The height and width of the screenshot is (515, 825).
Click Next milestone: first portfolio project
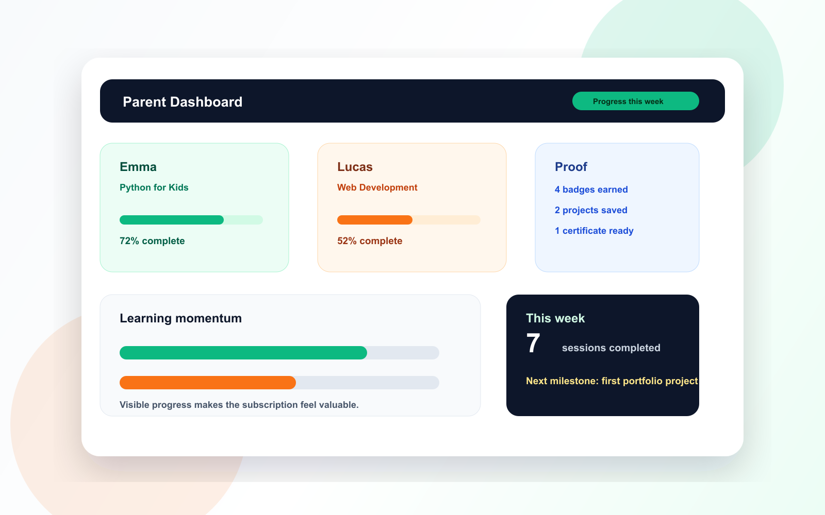click(x=612, y=381)
